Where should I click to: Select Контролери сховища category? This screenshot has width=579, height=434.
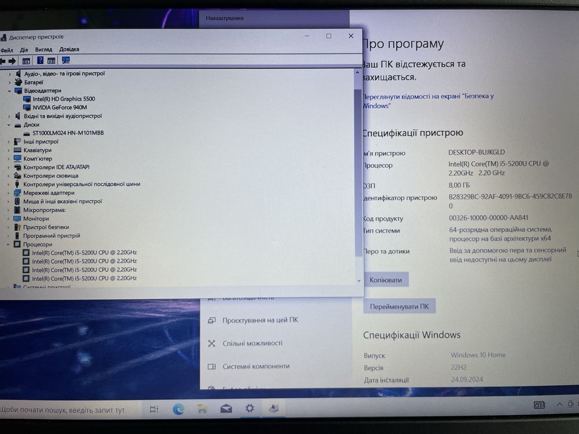[50, 176]
